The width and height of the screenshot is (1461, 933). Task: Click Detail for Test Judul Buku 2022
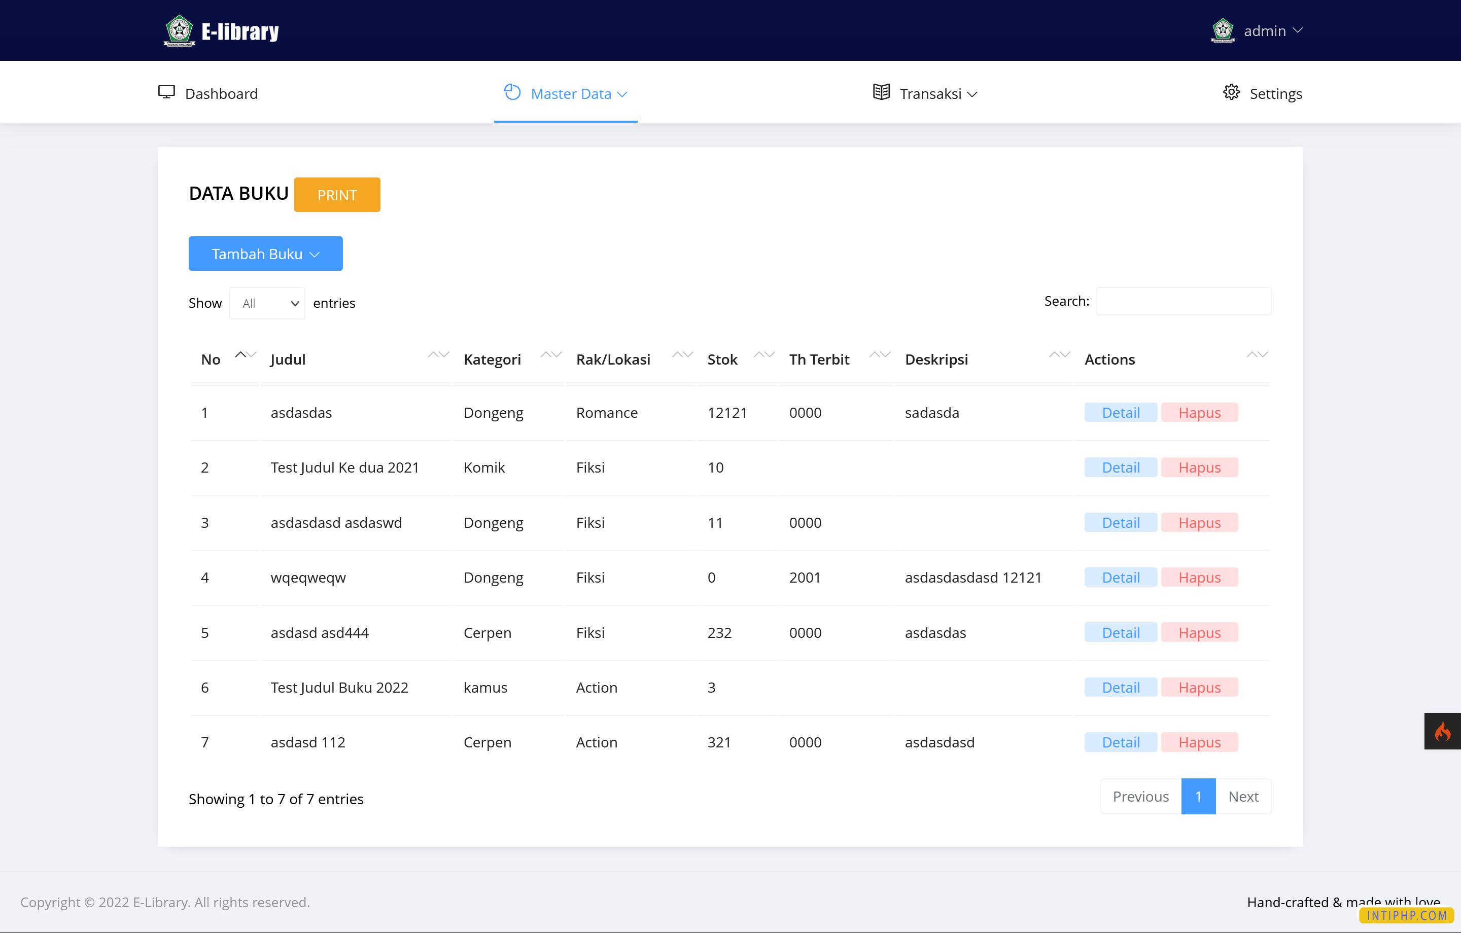(1120, 687)
